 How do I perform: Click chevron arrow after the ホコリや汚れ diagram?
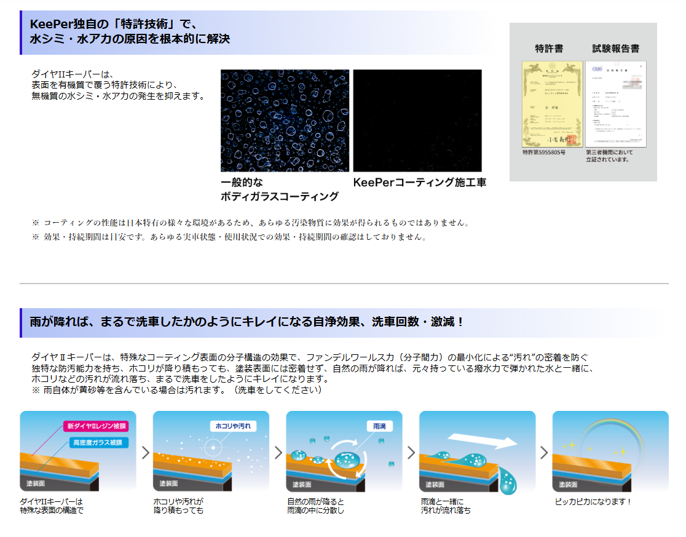click(278, 453)
